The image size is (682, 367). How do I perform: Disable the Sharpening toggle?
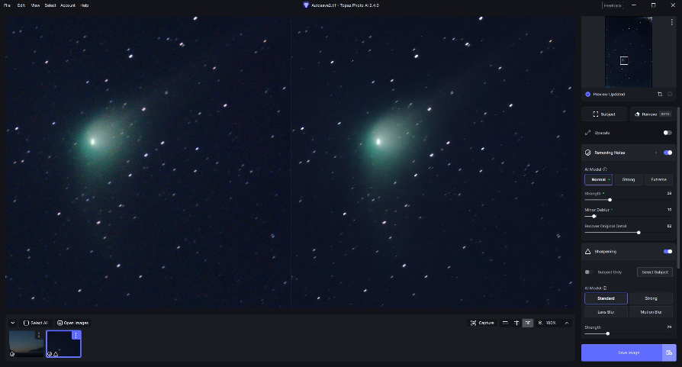(x=668, y=251)
